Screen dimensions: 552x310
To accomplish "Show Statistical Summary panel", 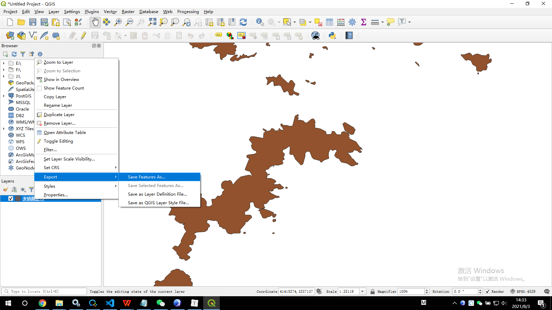I will tap(363, 22).
